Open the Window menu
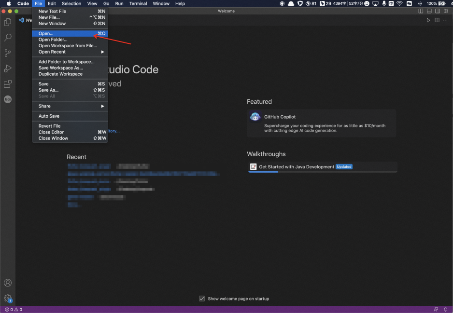This screenshot has height=313, width=453. [x=161, y=3]
